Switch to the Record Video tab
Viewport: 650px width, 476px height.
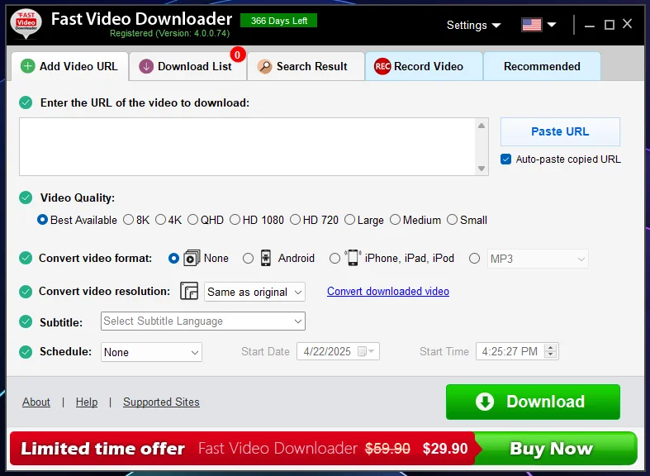click(424, 66)
